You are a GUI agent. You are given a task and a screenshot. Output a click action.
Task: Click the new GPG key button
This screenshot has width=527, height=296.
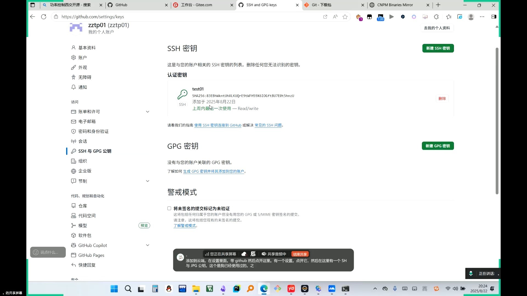tap(438, 146)
